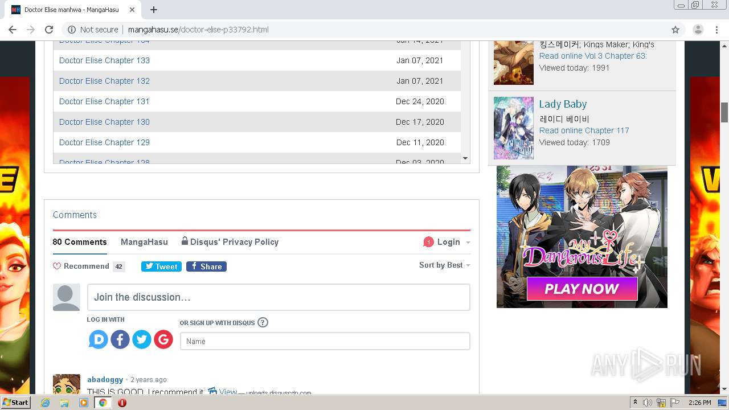
Task: Open the Kings Maker cover thumbnail
Action: coord(514,63)
